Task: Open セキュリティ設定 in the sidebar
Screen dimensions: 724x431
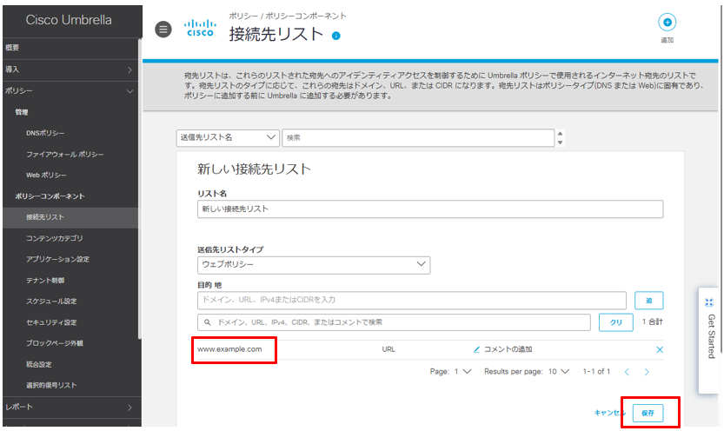Action: (x=51, y=322)
